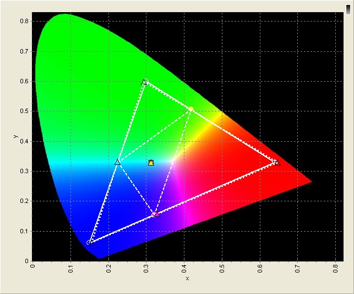The height and width of the screenshot is (294, 354).
Task: Click the 0 origin label on the y axis
Action: (28, 261)
